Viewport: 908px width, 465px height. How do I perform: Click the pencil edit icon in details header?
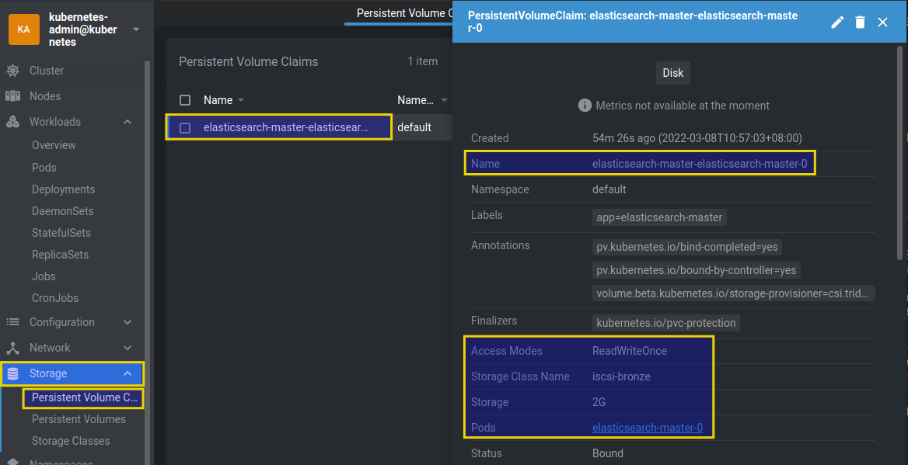coord(837,23)
